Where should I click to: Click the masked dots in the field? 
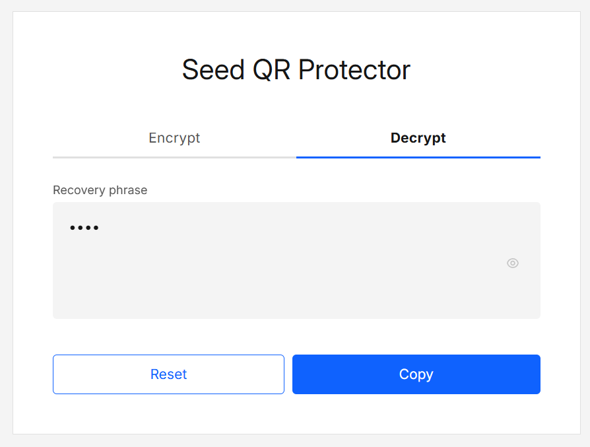[x=84, y=227]
